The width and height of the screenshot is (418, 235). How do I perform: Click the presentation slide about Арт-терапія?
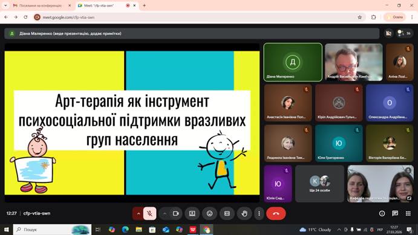pos(132,123)
